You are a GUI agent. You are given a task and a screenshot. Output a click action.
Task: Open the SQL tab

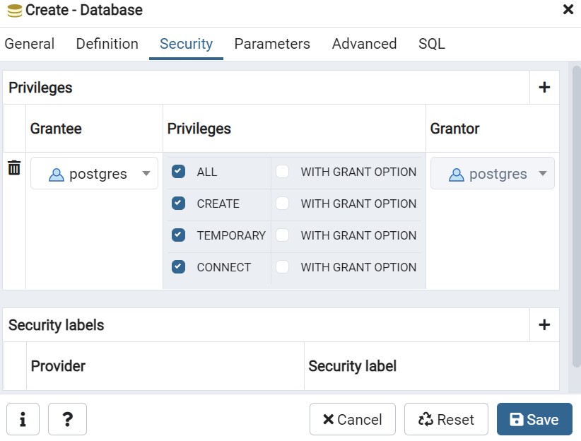click(x=431, y=44)
